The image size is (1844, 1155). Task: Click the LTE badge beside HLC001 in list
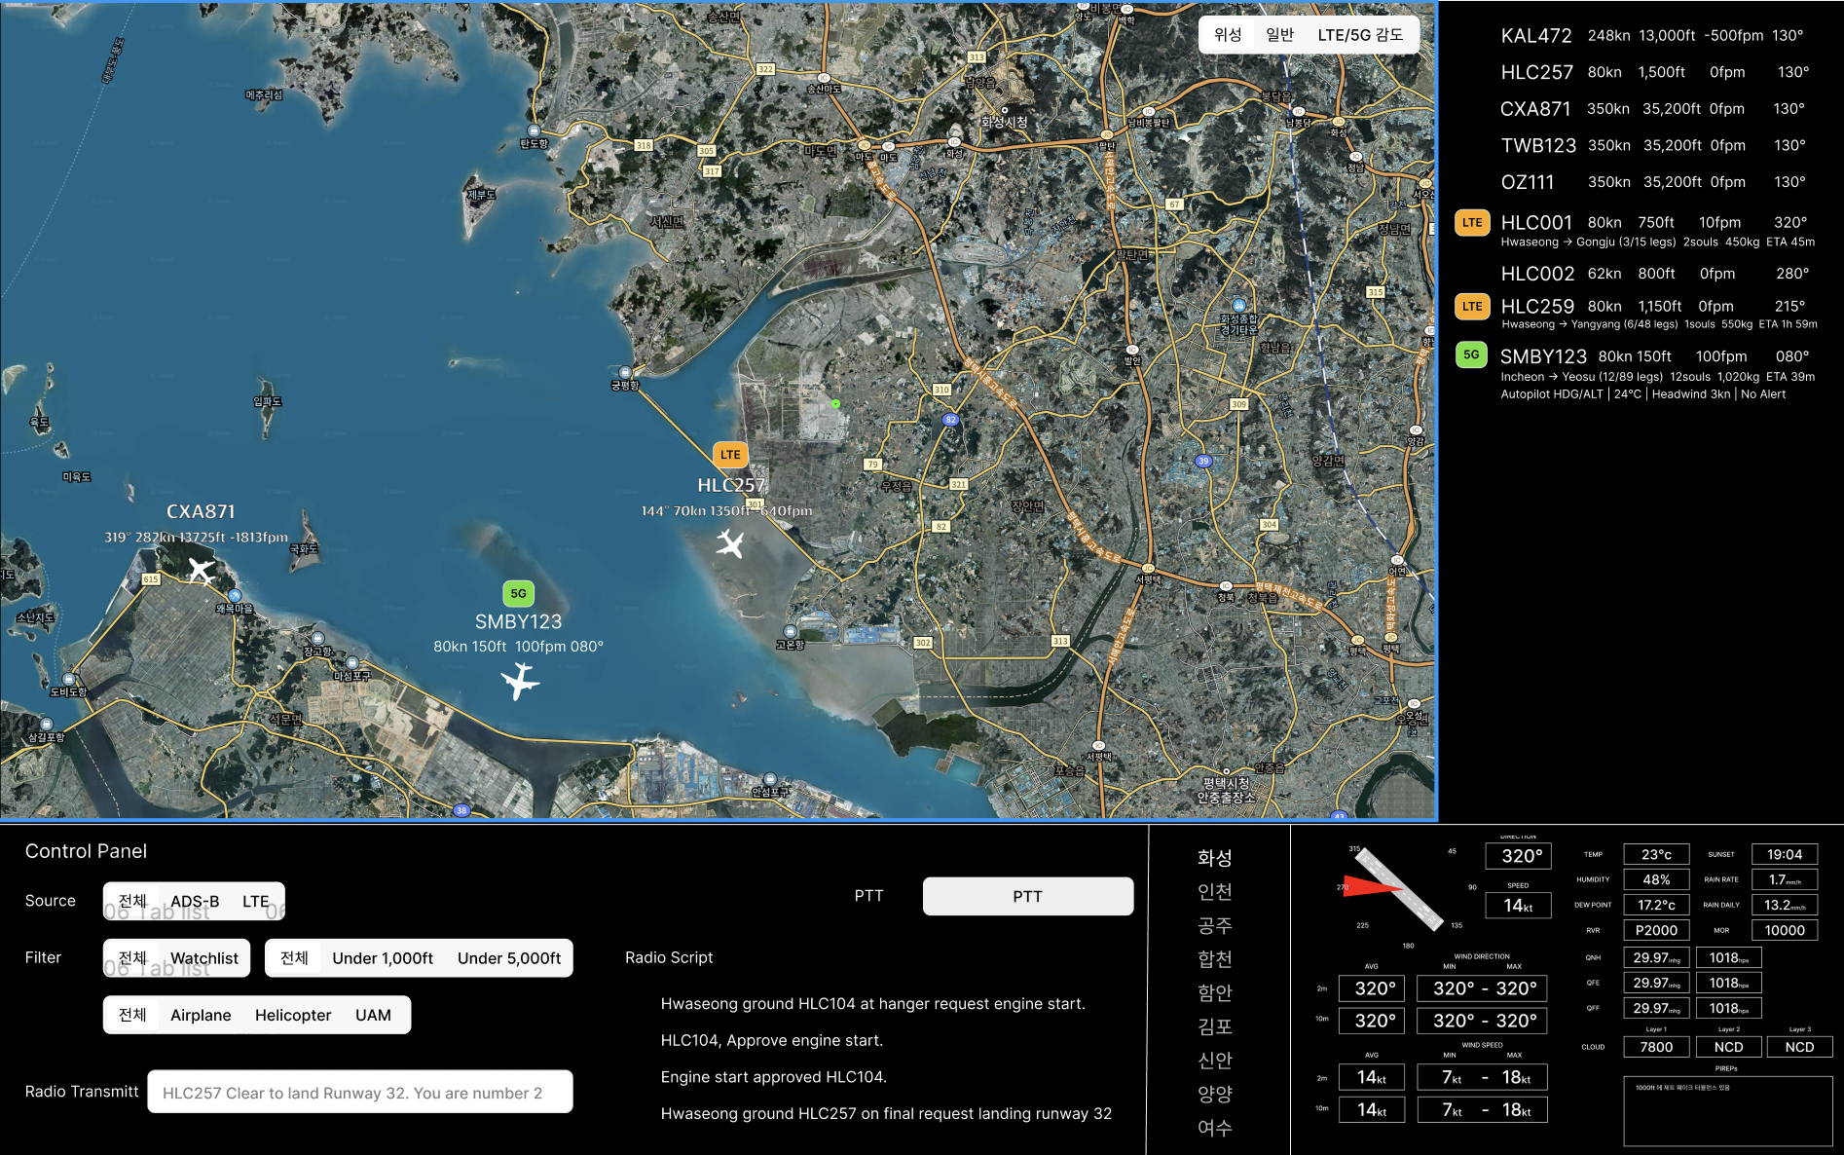coord(1471,223)
